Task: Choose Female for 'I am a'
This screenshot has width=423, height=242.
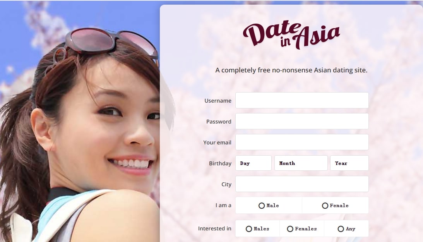Action: tap(335, 205)
